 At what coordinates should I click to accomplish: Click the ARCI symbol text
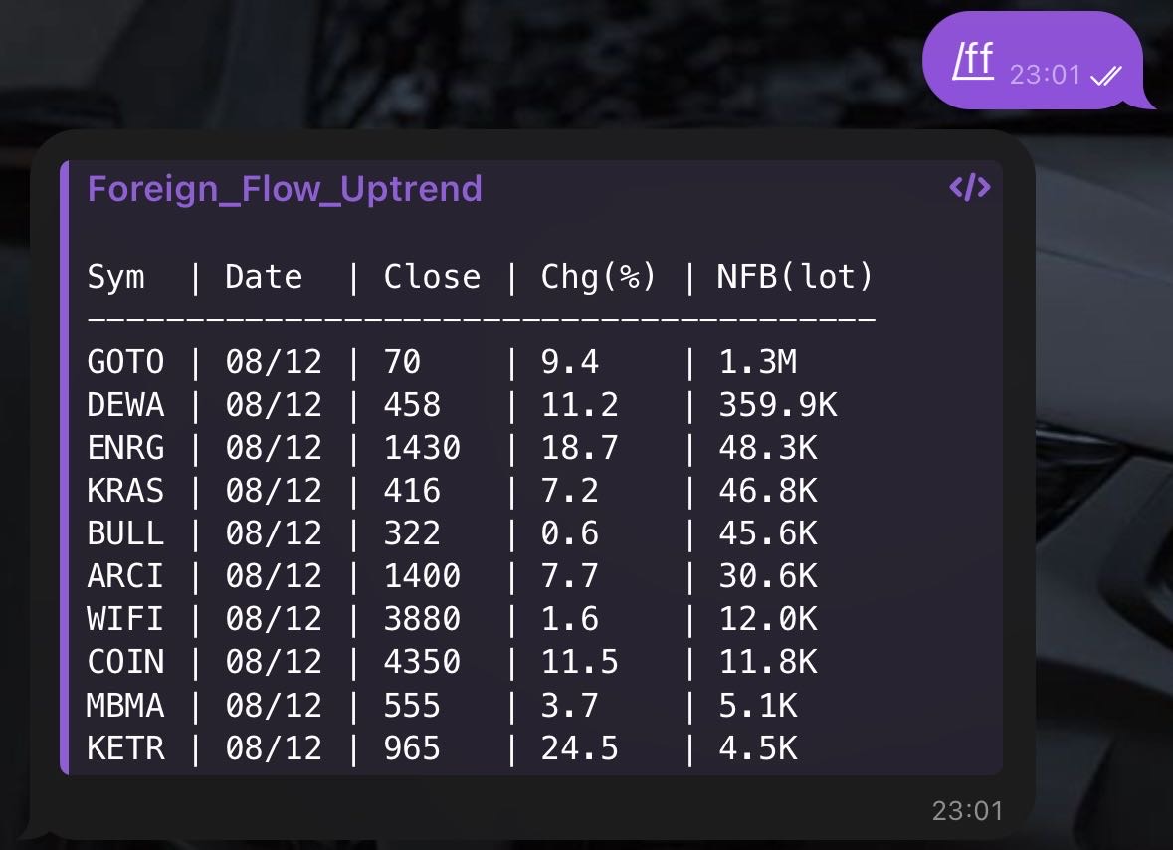tap(125, 575)
